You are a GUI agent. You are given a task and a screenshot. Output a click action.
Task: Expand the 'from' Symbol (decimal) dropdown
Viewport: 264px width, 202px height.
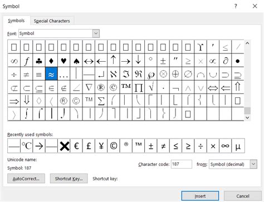(253, 164)
